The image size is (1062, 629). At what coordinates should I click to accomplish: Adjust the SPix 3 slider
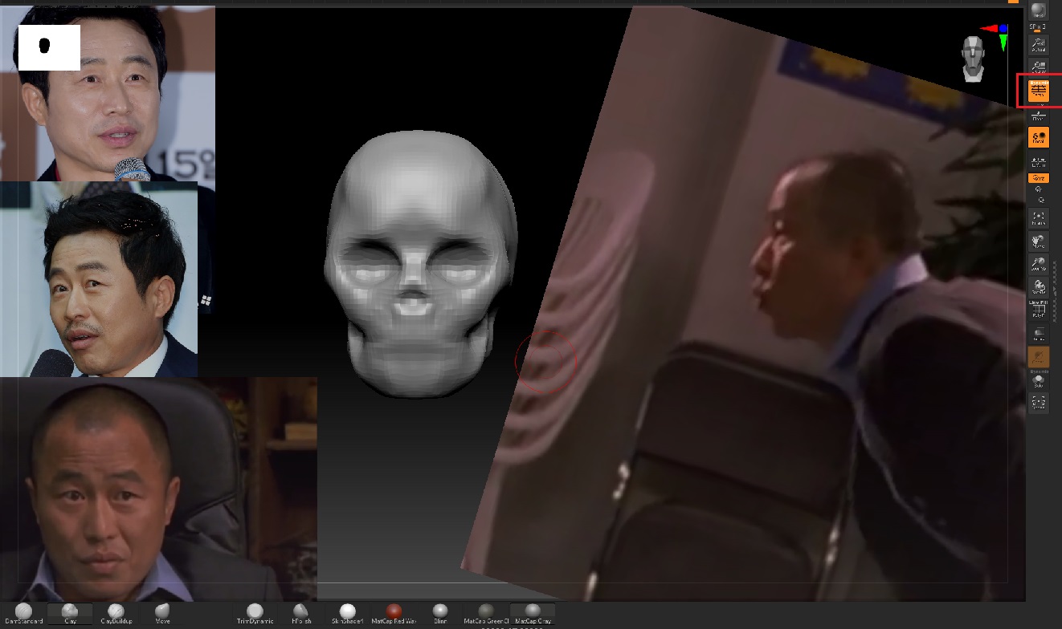(x=1038, y=27)
